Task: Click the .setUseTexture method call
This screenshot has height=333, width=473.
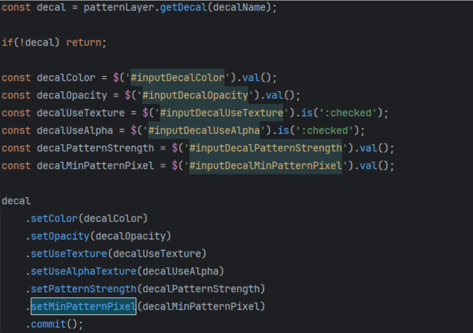Action: (x=69, y=254)
